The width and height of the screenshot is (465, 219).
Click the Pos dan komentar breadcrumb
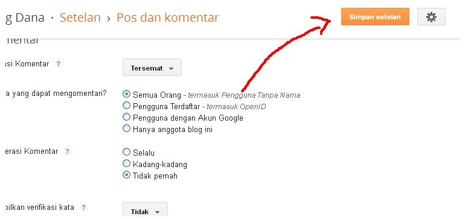[x=167, y=17]
